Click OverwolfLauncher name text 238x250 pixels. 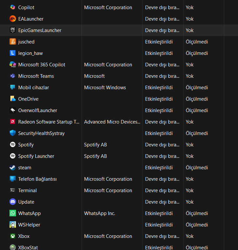(38, 110)
